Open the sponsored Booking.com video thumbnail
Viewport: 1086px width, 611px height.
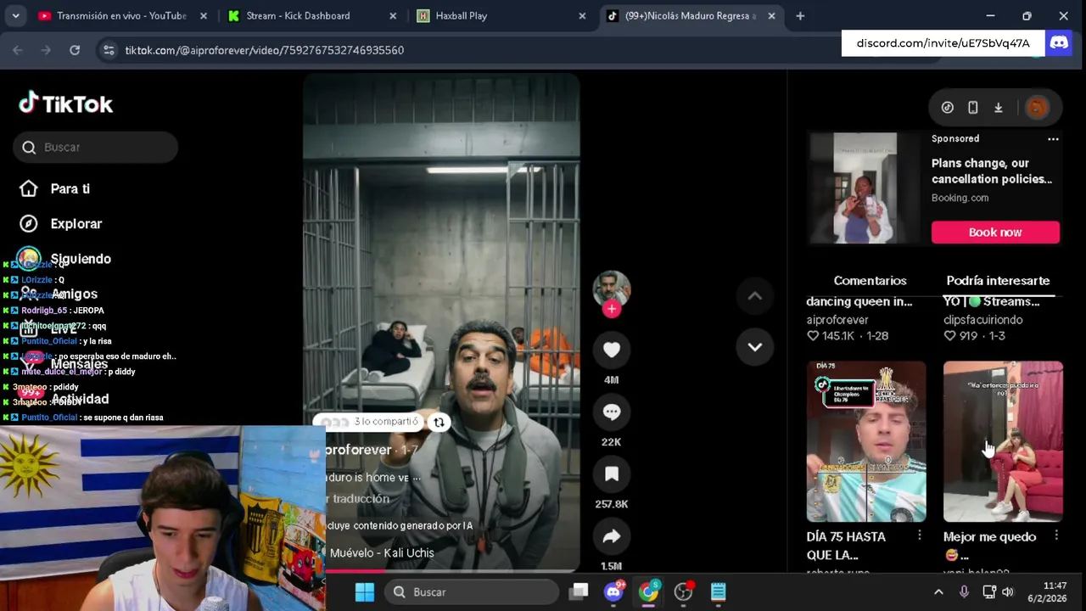[865, 188]
